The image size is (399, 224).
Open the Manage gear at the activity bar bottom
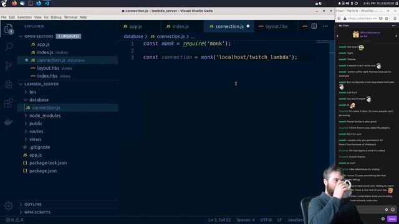tap(8, 205)
